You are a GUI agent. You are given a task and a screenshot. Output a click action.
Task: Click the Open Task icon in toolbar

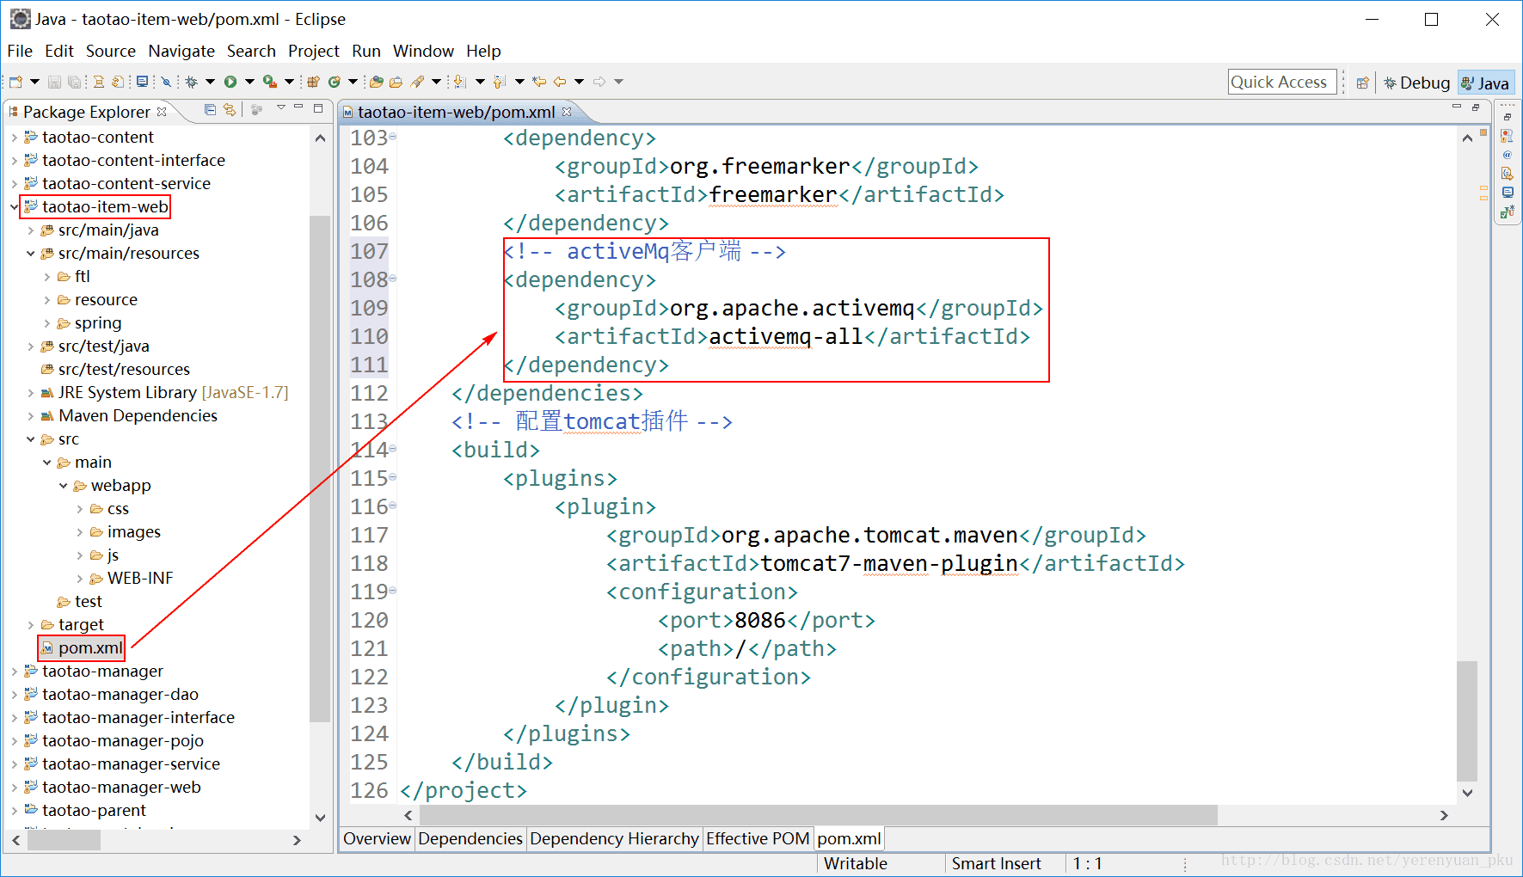396,82
